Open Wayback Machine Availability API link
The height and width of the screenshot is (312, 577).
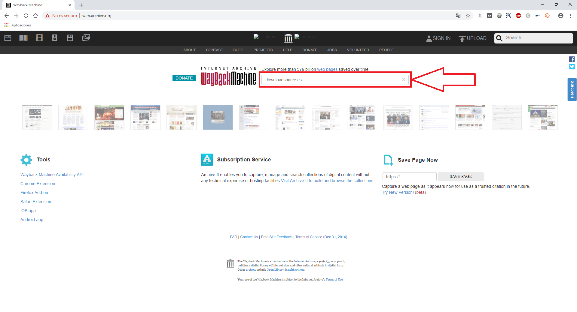coord(52,175)
